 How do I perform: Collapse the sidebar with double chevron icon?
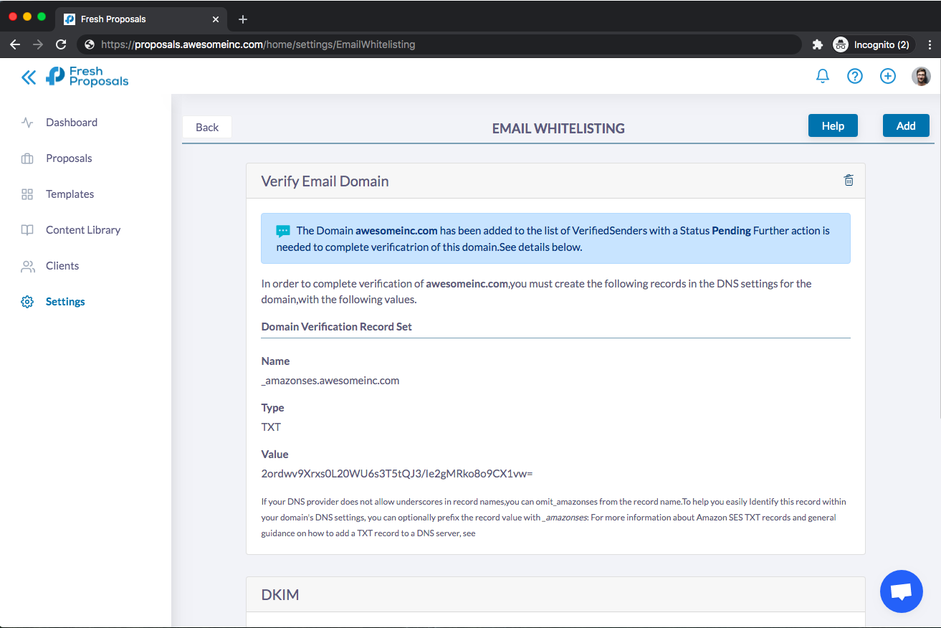pos(29,77)
